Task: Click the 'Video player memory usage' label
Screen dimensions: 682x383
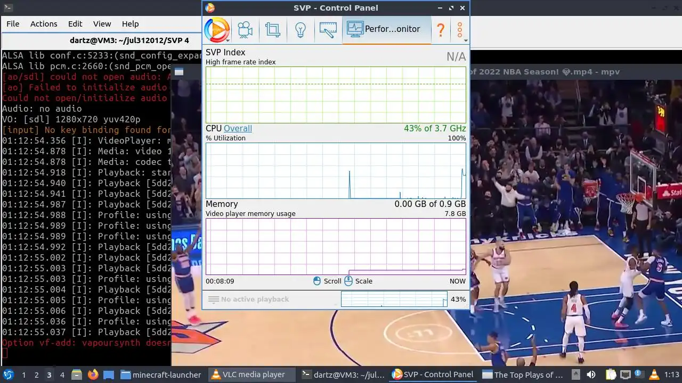Action: (x=250, y=214)
